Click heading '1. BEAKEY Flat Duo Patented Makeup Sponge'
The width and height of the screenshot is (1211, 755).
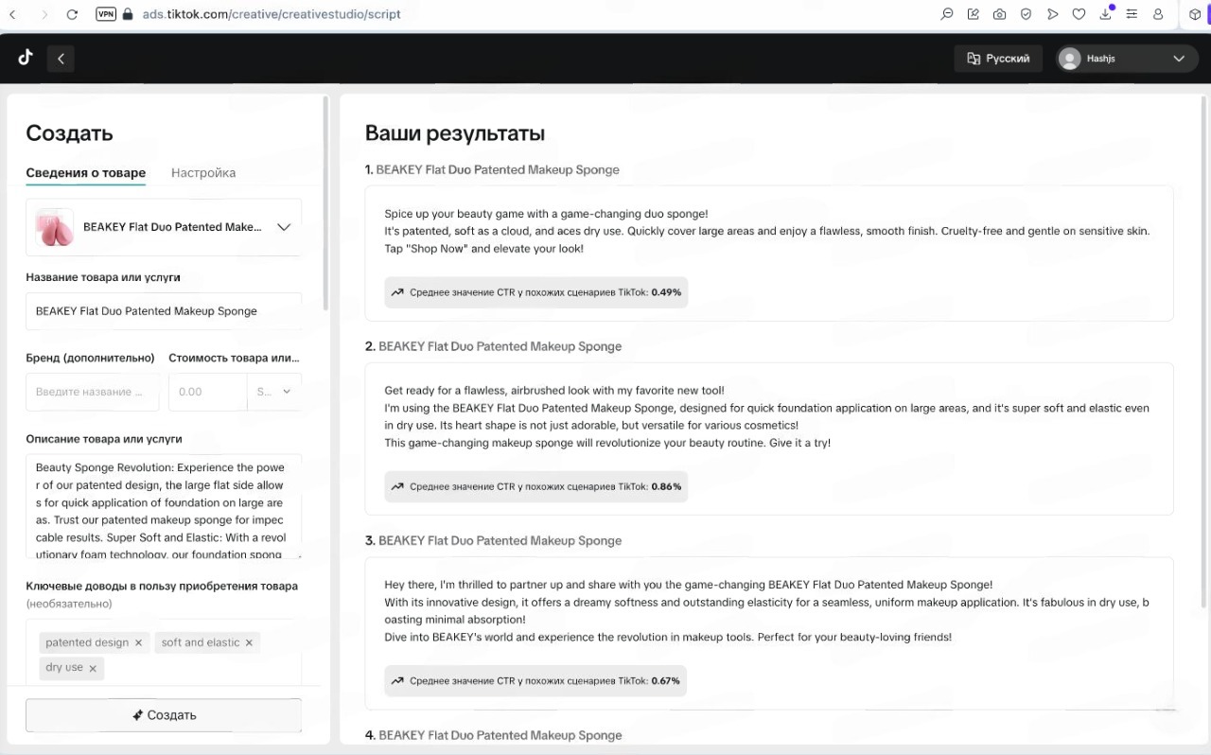(492, 170)
